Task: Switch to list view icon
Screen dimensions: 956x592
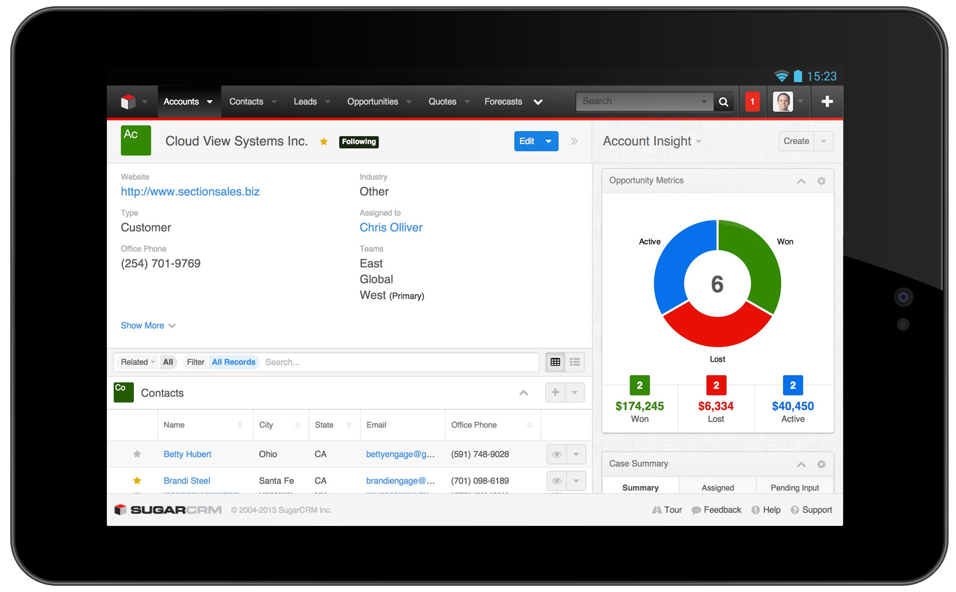Action: click(575, 362)
